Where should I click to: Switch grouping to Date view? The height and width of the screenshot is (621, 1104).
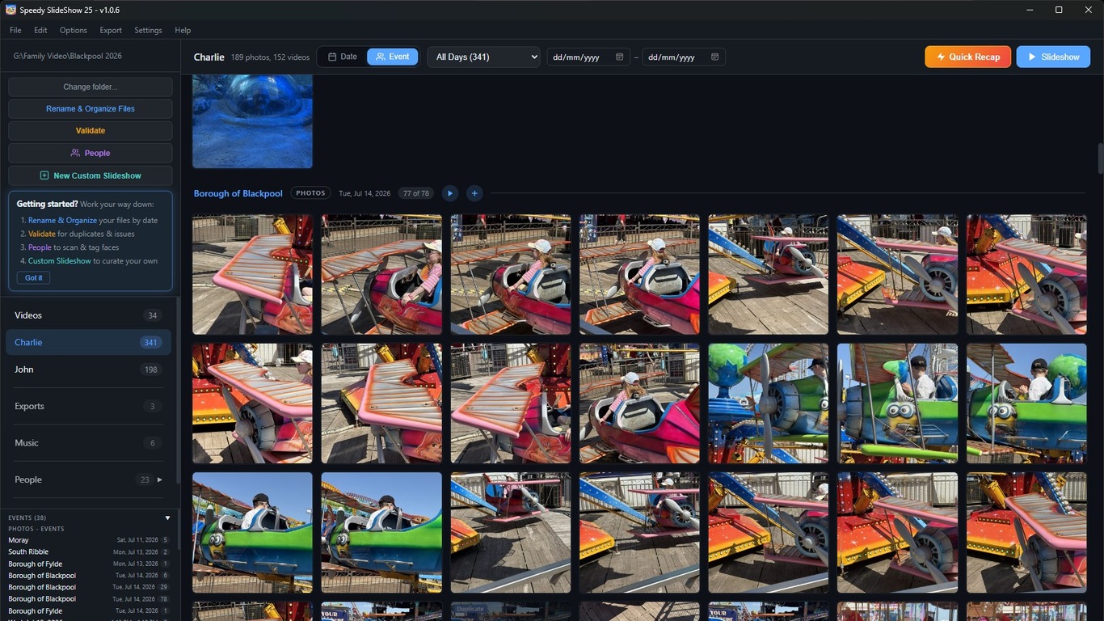(342, 57)
